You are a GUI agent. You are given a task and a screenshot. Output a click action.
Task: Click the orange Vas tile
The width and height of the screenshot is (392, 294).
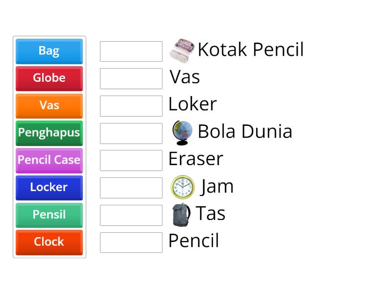(x=49, y=106)
